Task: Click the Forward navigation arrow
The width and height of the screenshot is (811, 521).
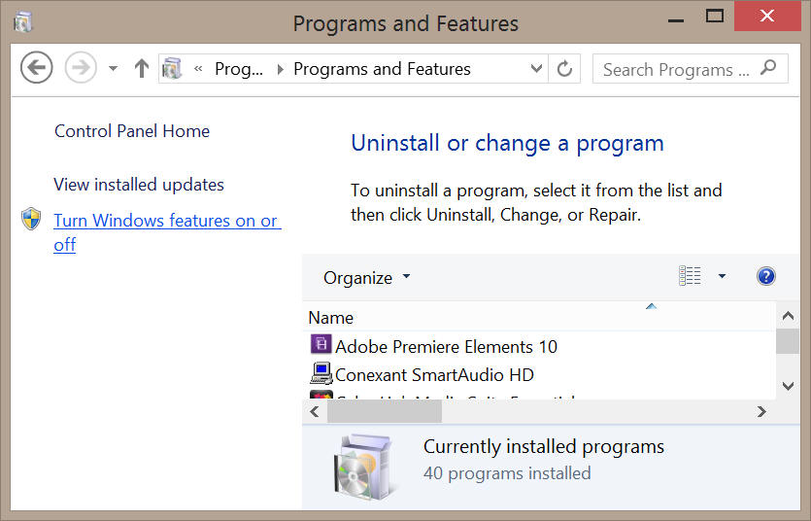Action: [81, 68]
